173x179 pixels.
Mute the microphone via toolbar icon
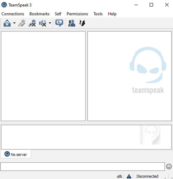pos(32,23)
